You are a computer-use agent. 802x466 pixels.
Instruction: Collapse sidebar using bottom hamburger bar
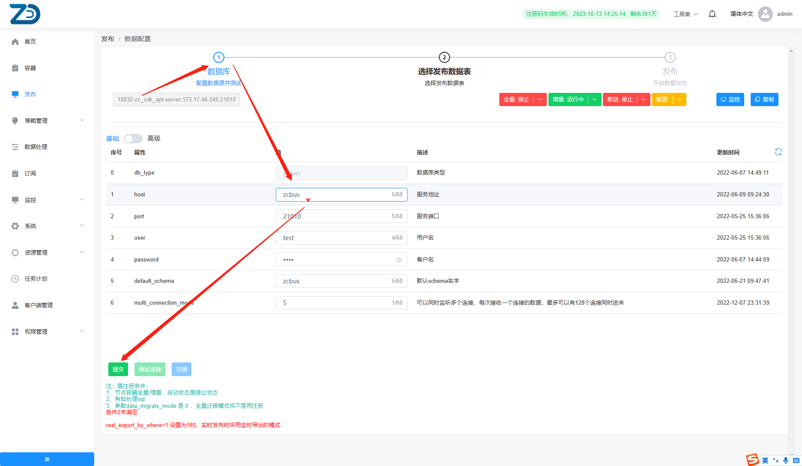[x=47, y=459]
